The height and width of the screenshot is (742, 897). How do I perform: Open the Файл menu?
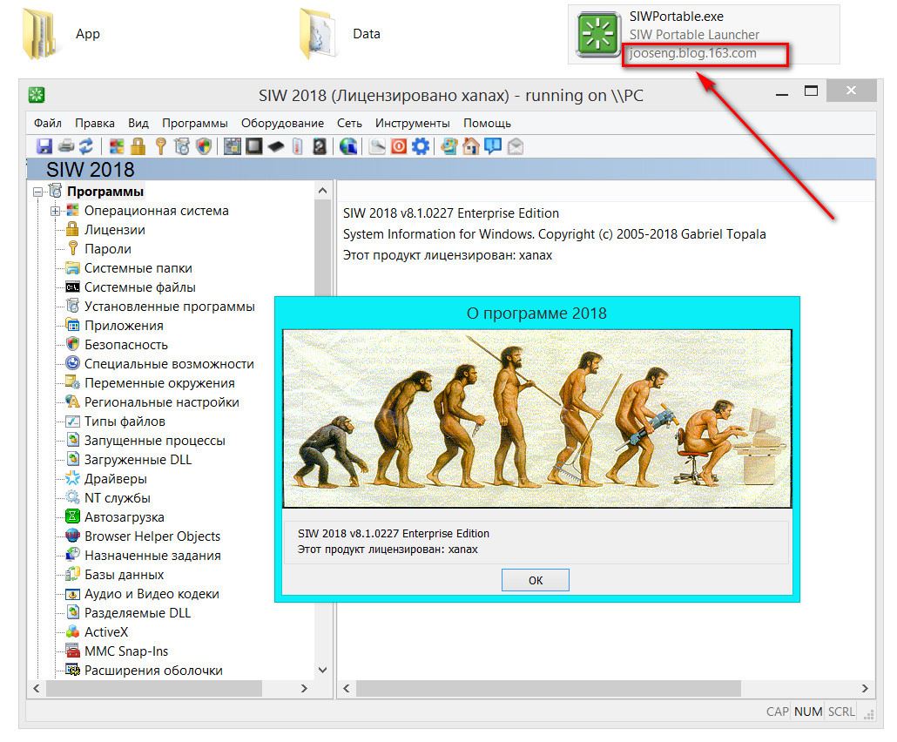pyautogui.click(x=48, y=123)
